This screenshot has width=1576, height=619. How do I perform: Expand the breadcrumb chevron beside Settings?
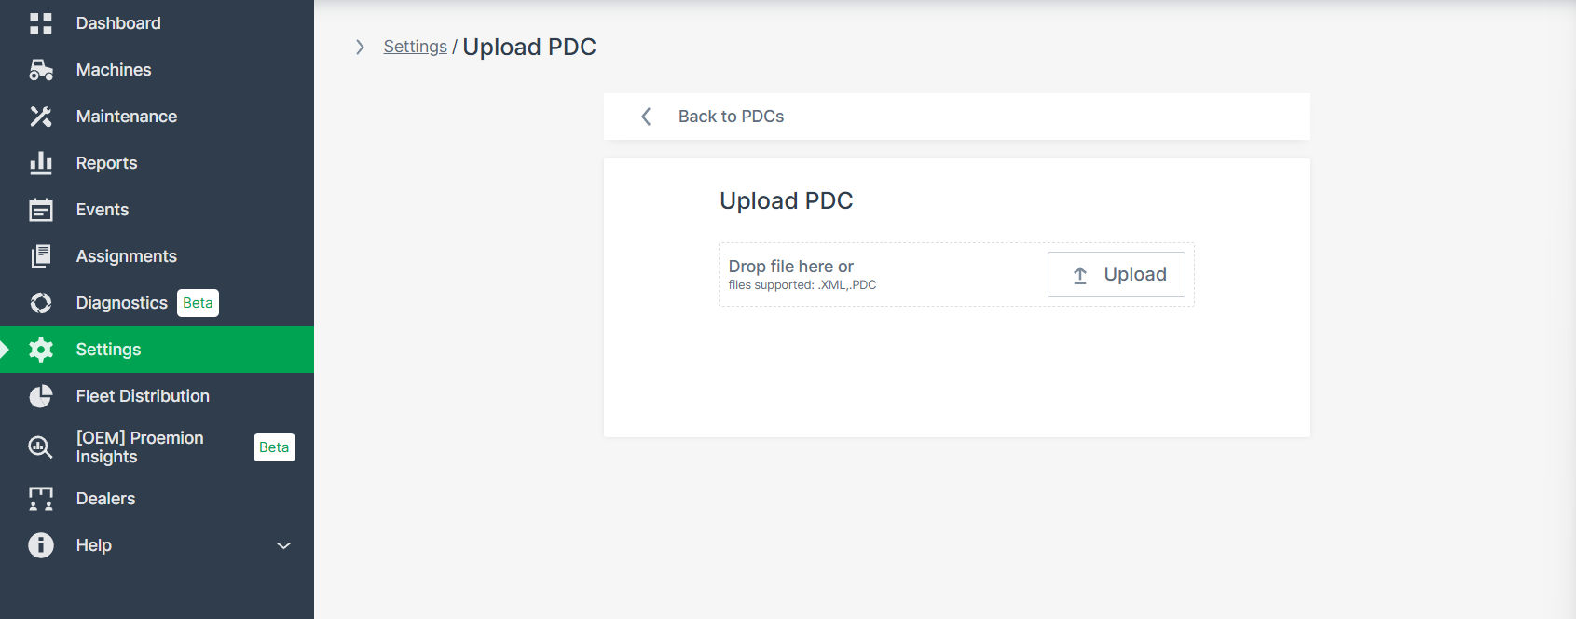(x=360, y=47)
